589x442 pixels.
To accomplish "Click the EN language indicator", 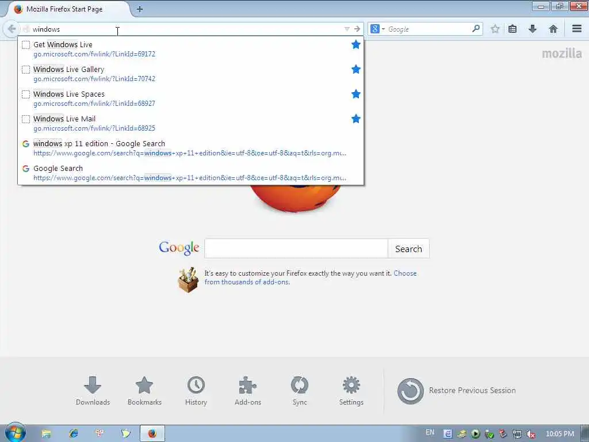I will 430,432.
